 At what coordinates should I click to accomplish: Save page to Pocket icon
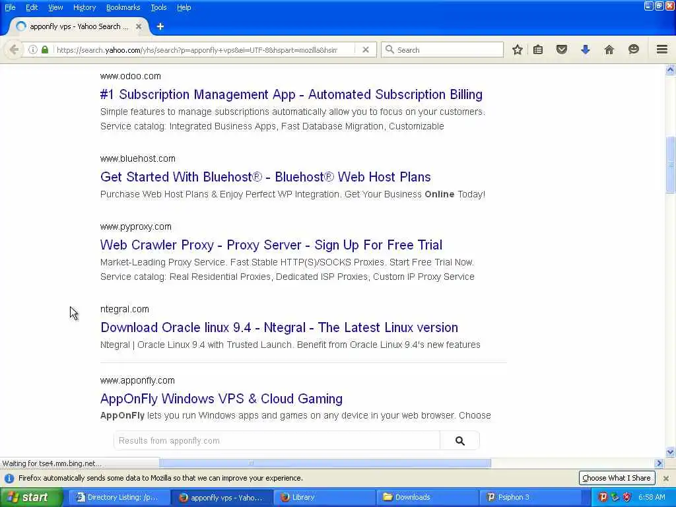(x=561, y=50)
